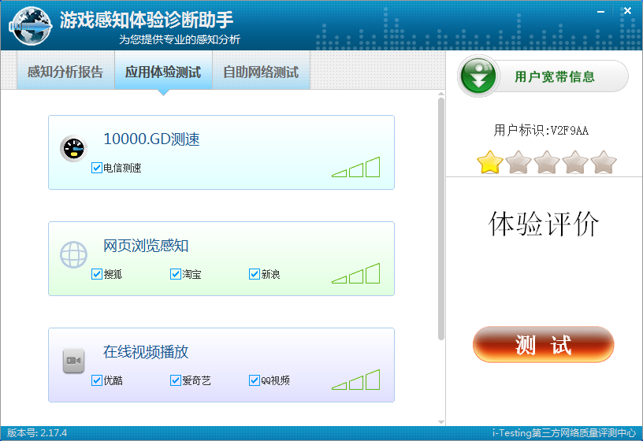Click the 在线视频播放 title text
This screenshot has height=441, width=643.
146,352
